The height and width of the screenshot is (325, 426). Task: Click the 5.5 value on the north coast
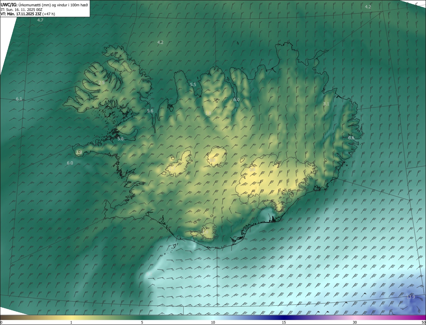(x=193, y=85)
